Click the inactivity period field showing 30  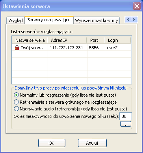(x=126, y=116)
